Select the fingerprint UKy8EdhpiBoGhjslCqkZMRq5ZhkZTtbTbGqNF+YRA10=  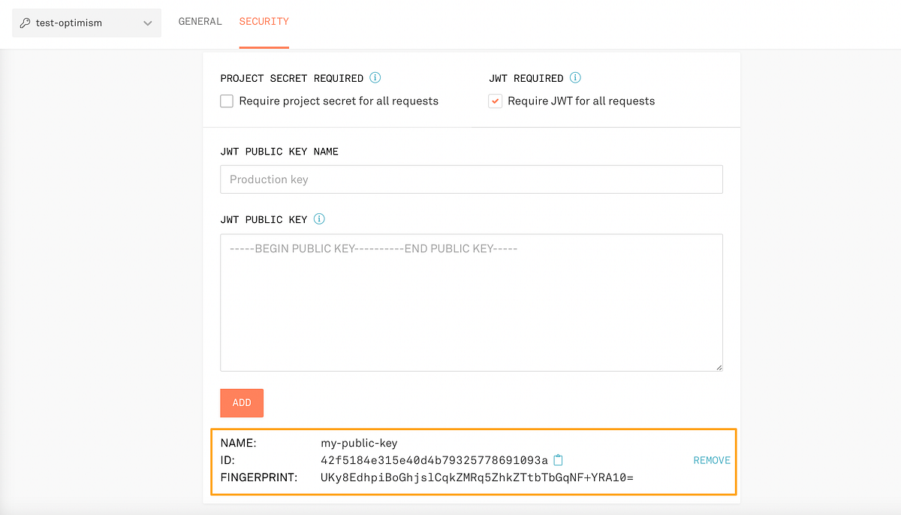point(478,477)
